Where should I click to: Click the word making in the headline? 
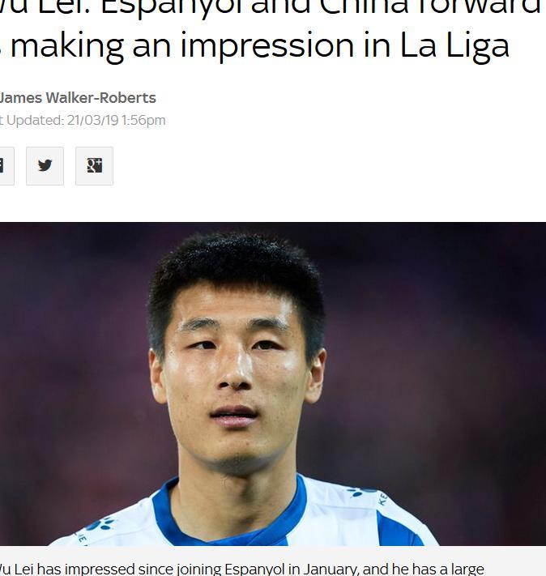pos(67,47)
